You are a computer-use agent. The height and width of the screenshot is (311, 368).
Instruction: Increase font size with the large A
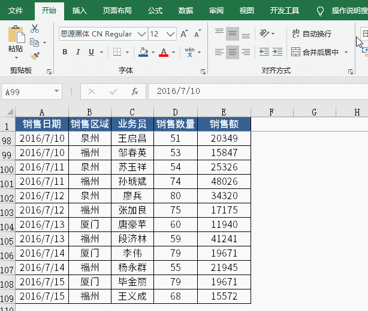coord(184,34)
